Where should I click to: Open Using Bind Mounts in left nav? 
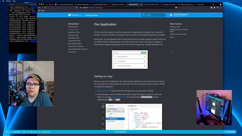(x=74, y=41)
